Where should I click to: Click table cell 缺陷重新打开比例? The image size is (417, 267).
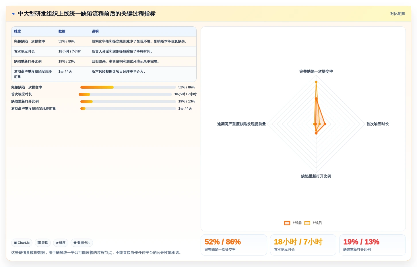pos(28,62)
